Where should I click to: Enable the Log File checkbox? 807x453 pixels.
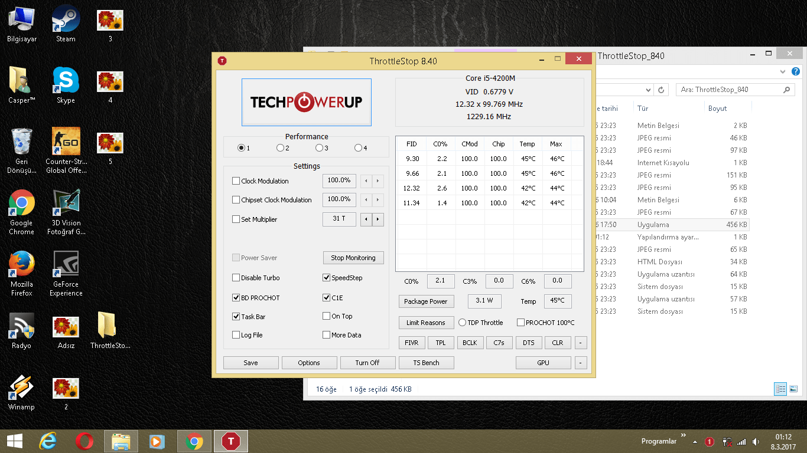(236, 335)
